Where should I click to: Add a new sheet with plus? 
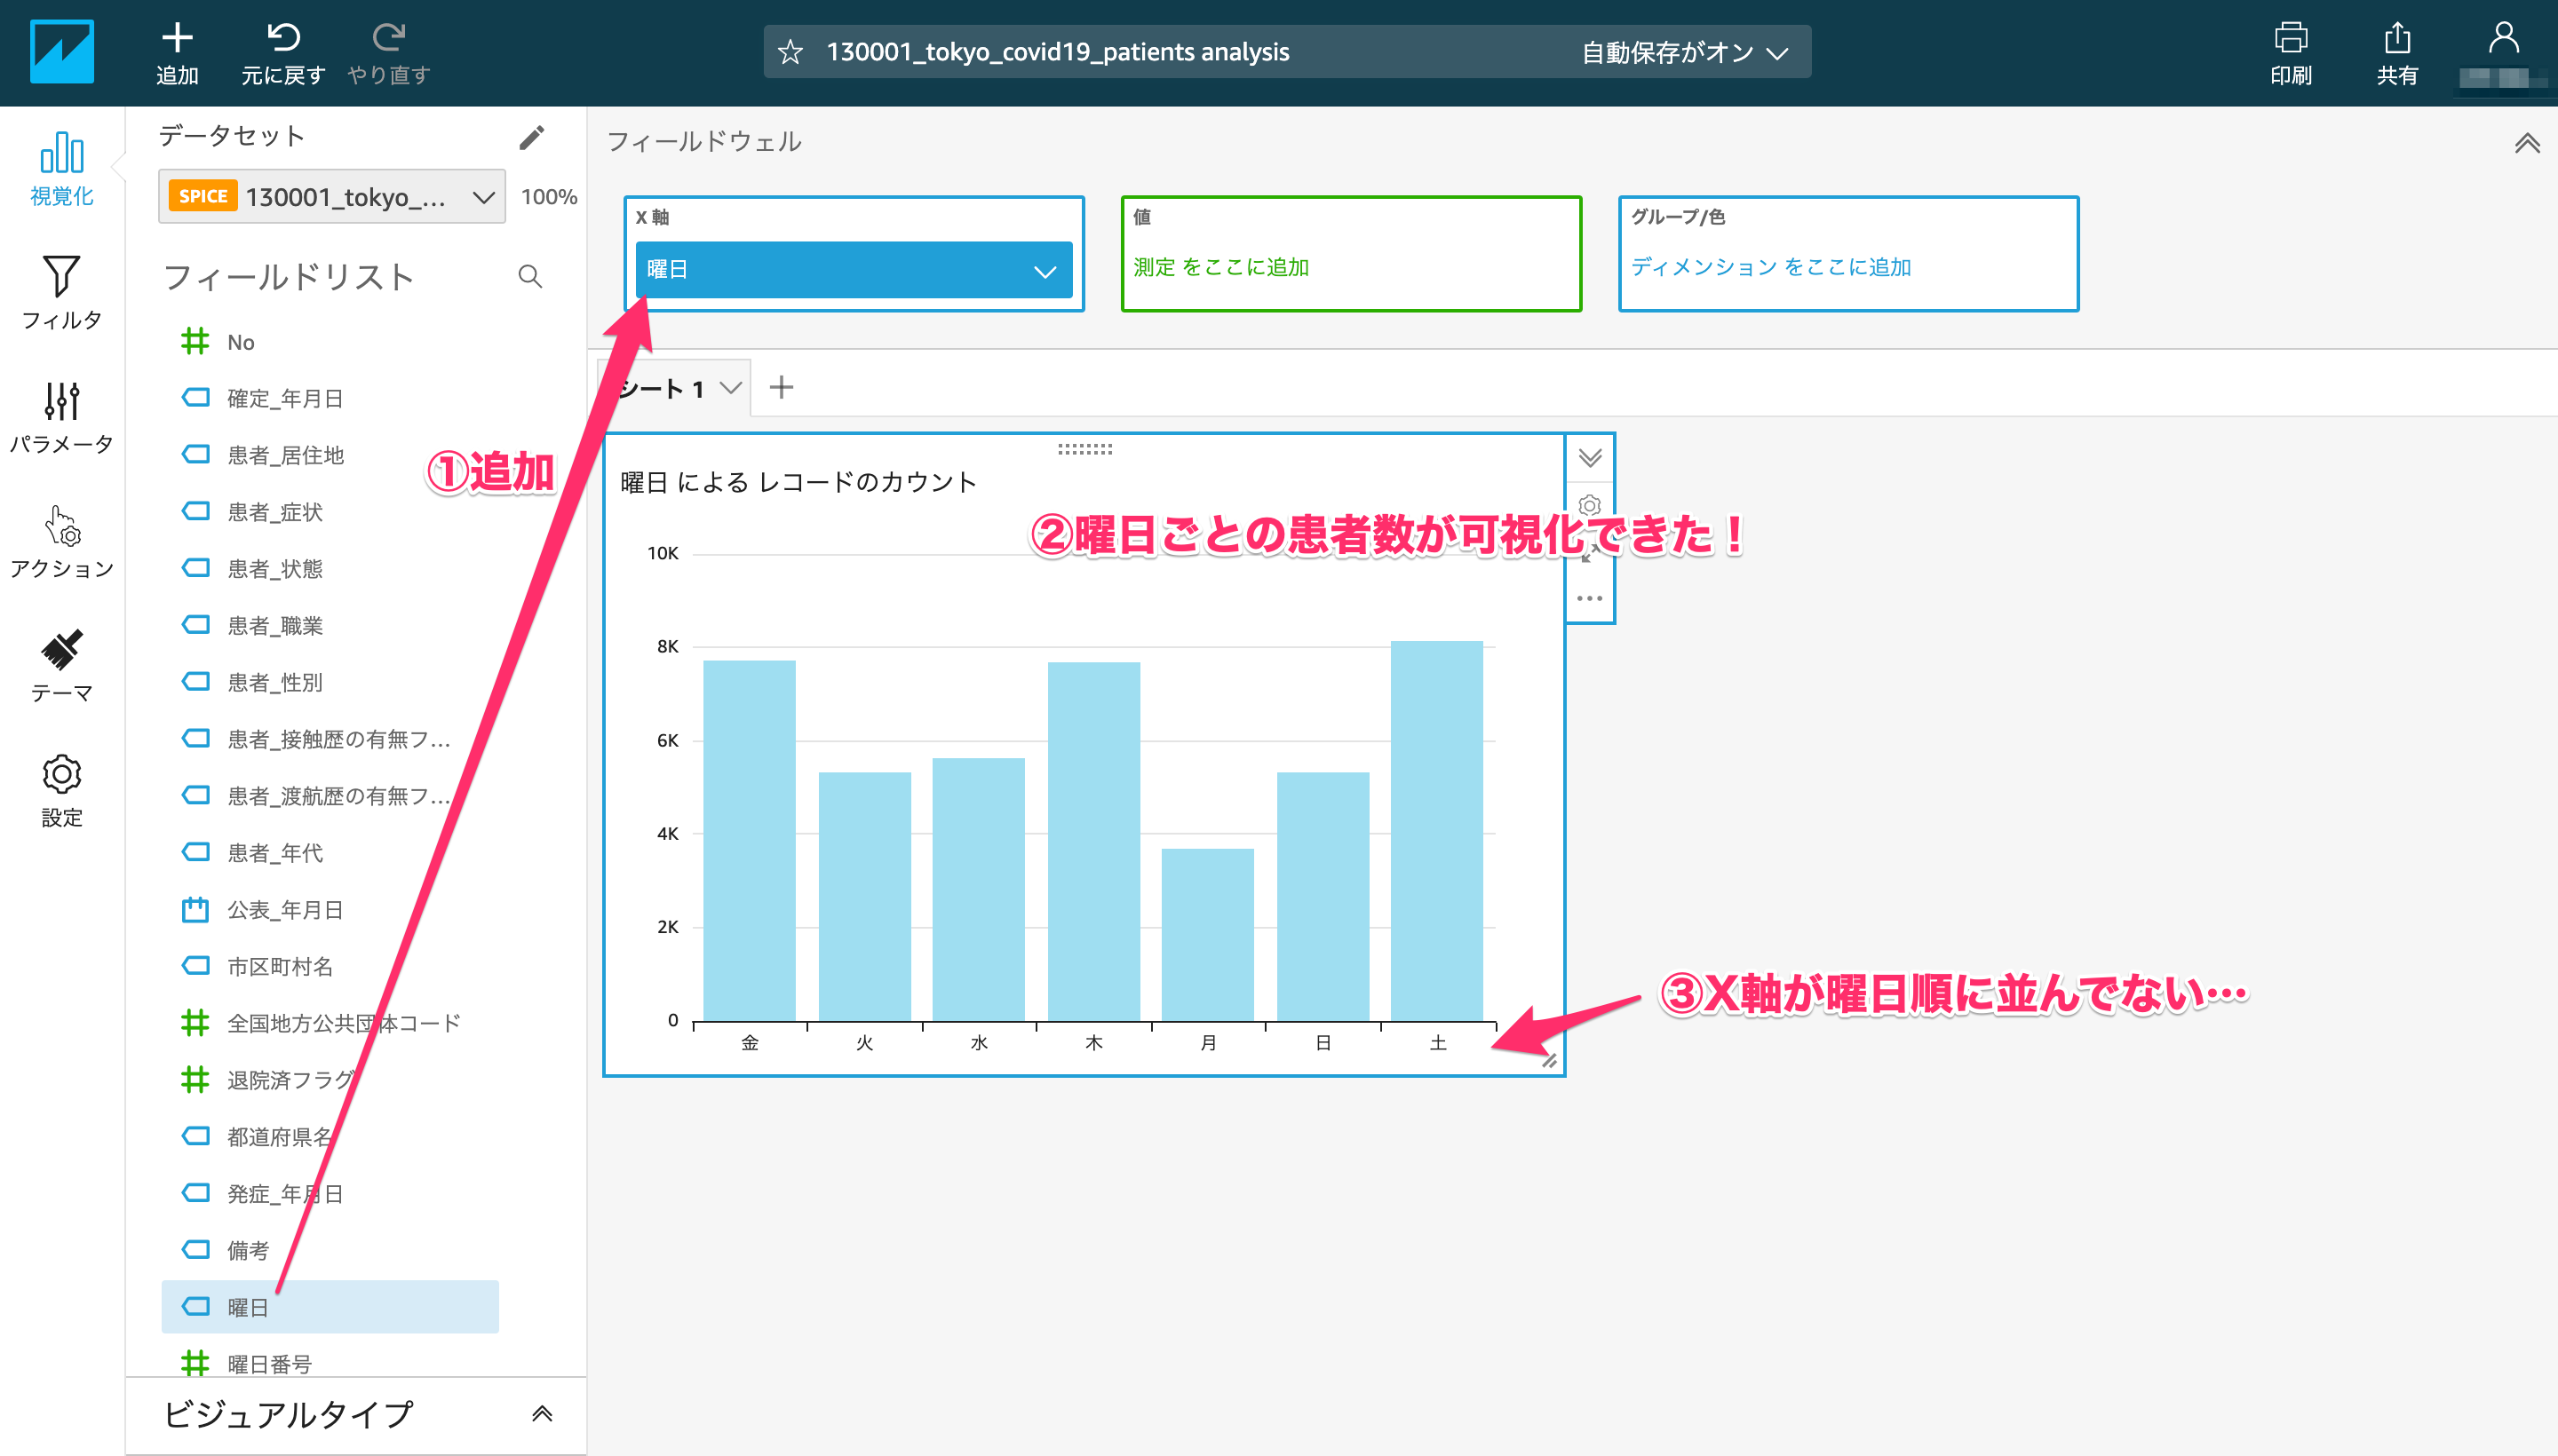(x=782, y=387)
